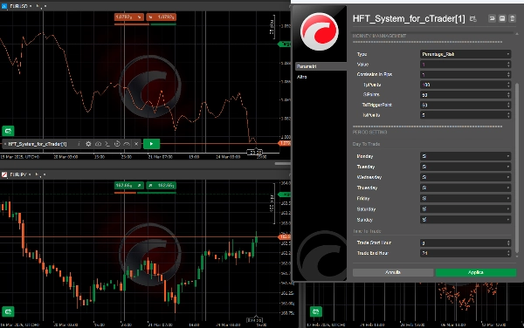Click the Annulla button

(x=393, y=272)
